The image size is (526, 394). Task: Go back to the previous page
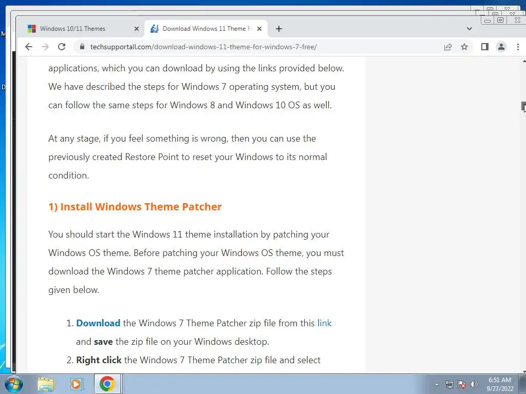(x=29, y=47)
